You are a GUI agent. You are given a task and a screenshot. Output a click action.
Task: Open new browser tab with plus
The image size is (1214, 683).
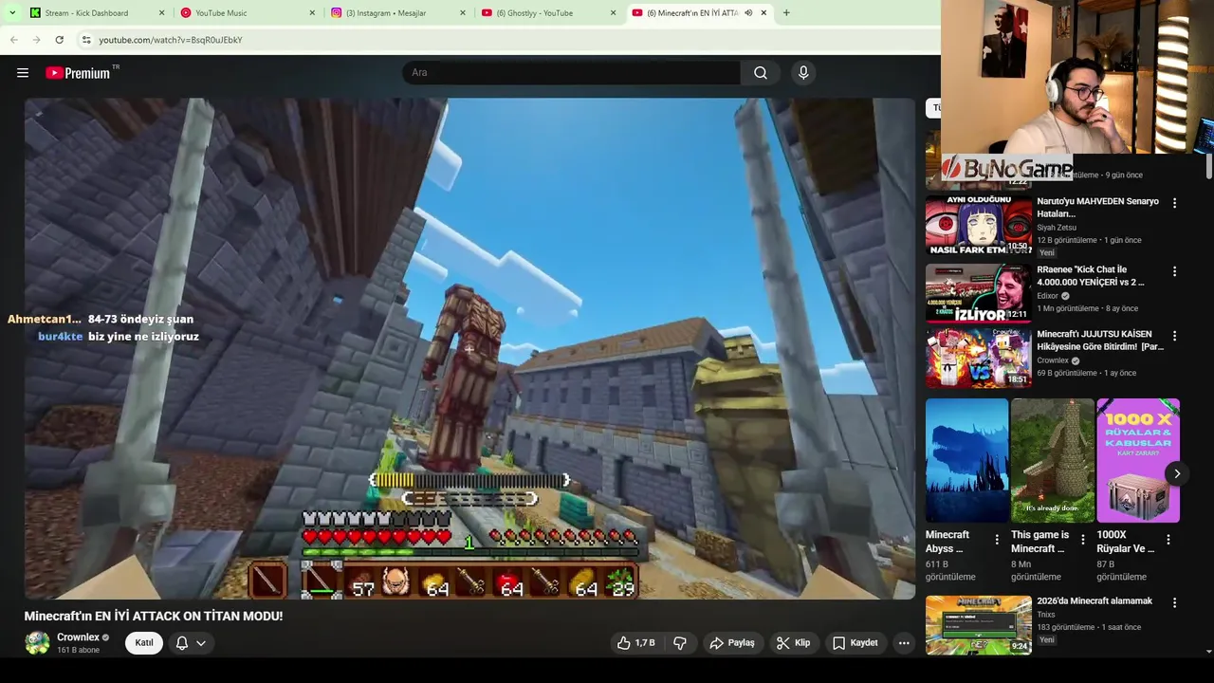[786, 13]
